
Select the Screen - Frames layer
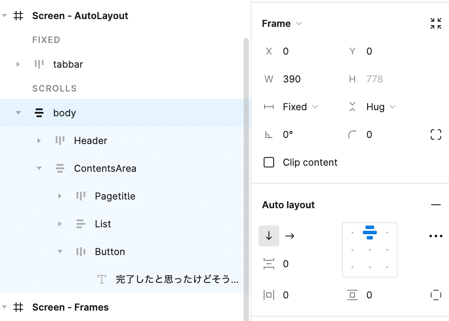[x=70, y=307]
